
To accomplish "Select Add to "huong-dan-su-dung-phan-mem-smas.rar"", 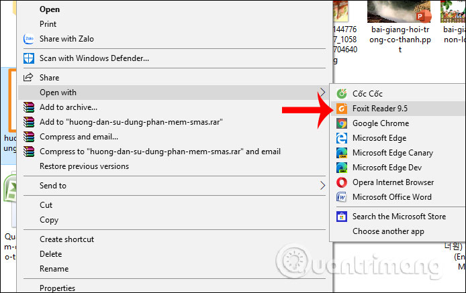I will 131,122.
